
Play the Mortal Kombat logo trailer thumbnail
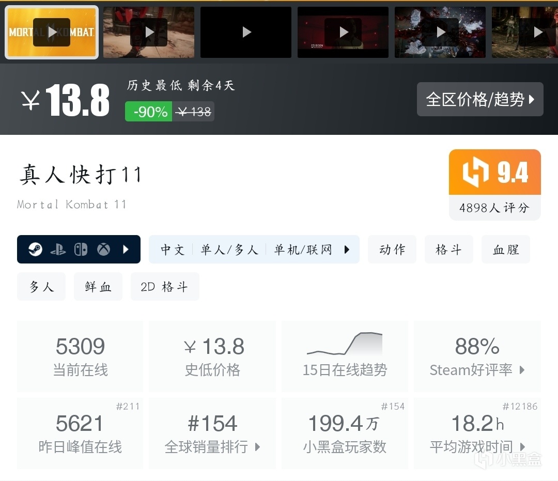[x=52, y=33]
